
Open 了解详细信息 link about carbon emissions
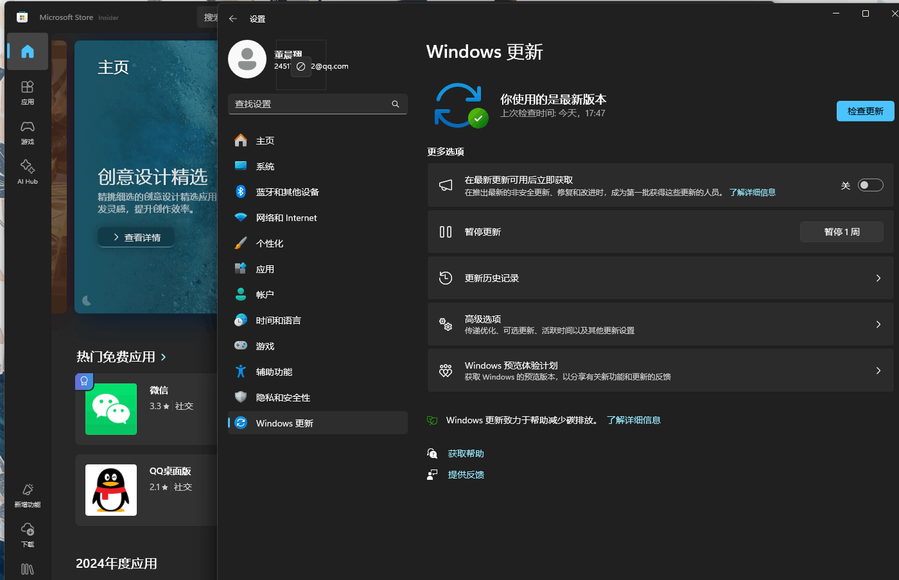[x=634, y=420]
